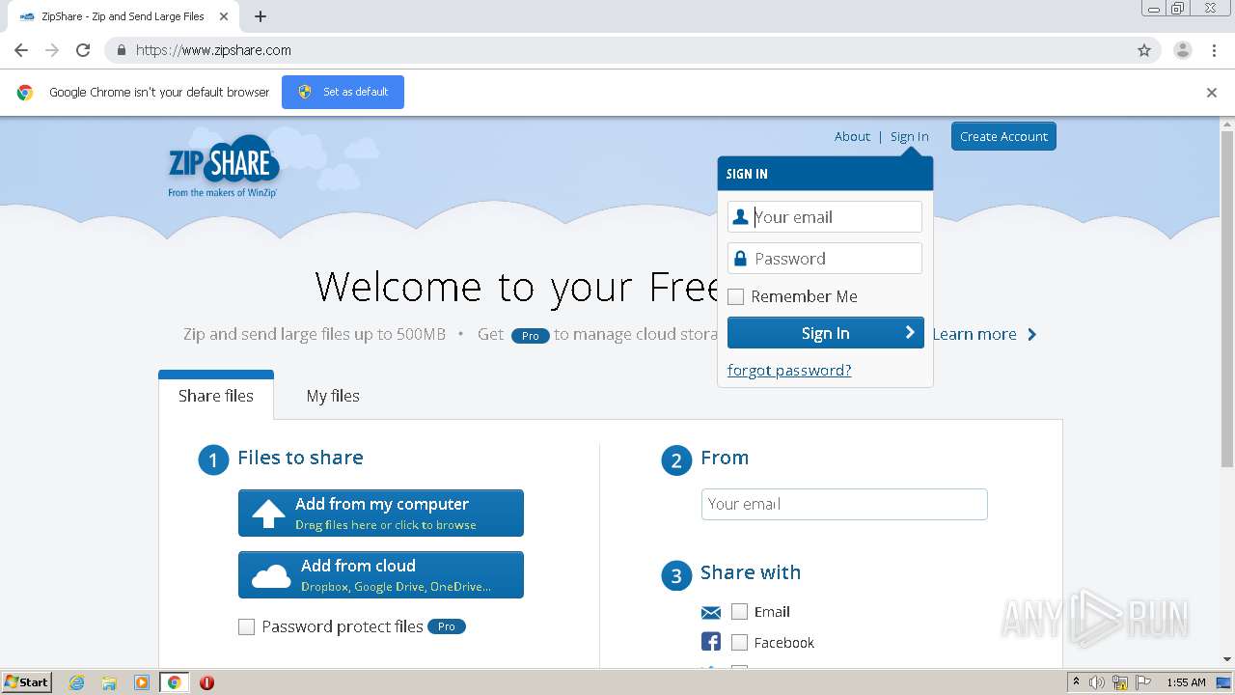
Task: Open the media player icon in taskbar
Action: (142, 682)
